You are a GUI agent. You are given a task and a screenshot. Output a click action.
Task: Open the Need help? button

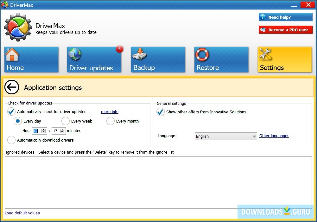285,17
